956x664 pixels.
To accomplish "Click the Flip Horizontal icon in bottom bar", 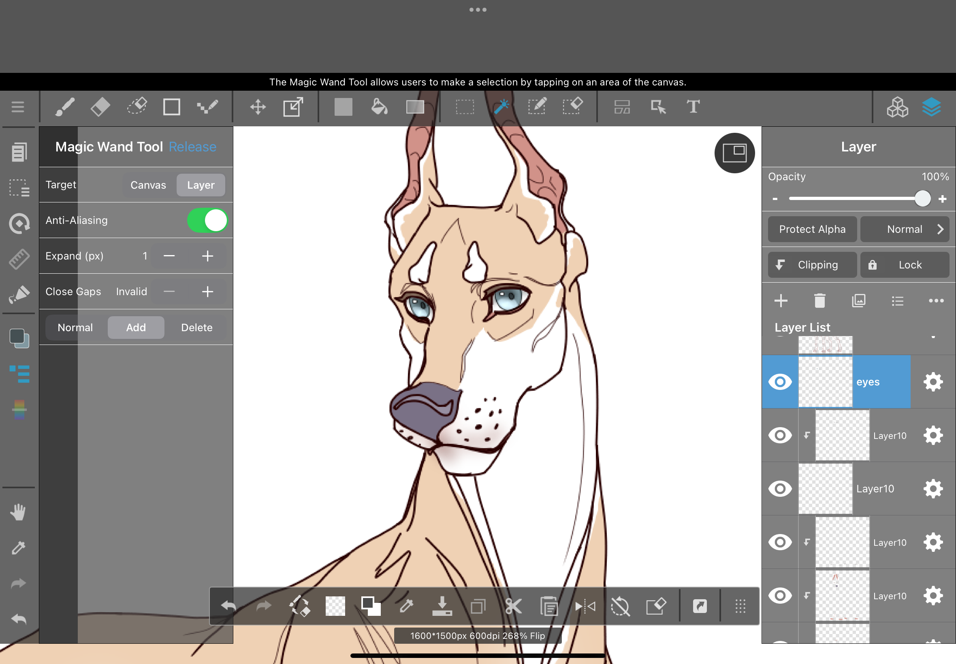I will [585, 607].
